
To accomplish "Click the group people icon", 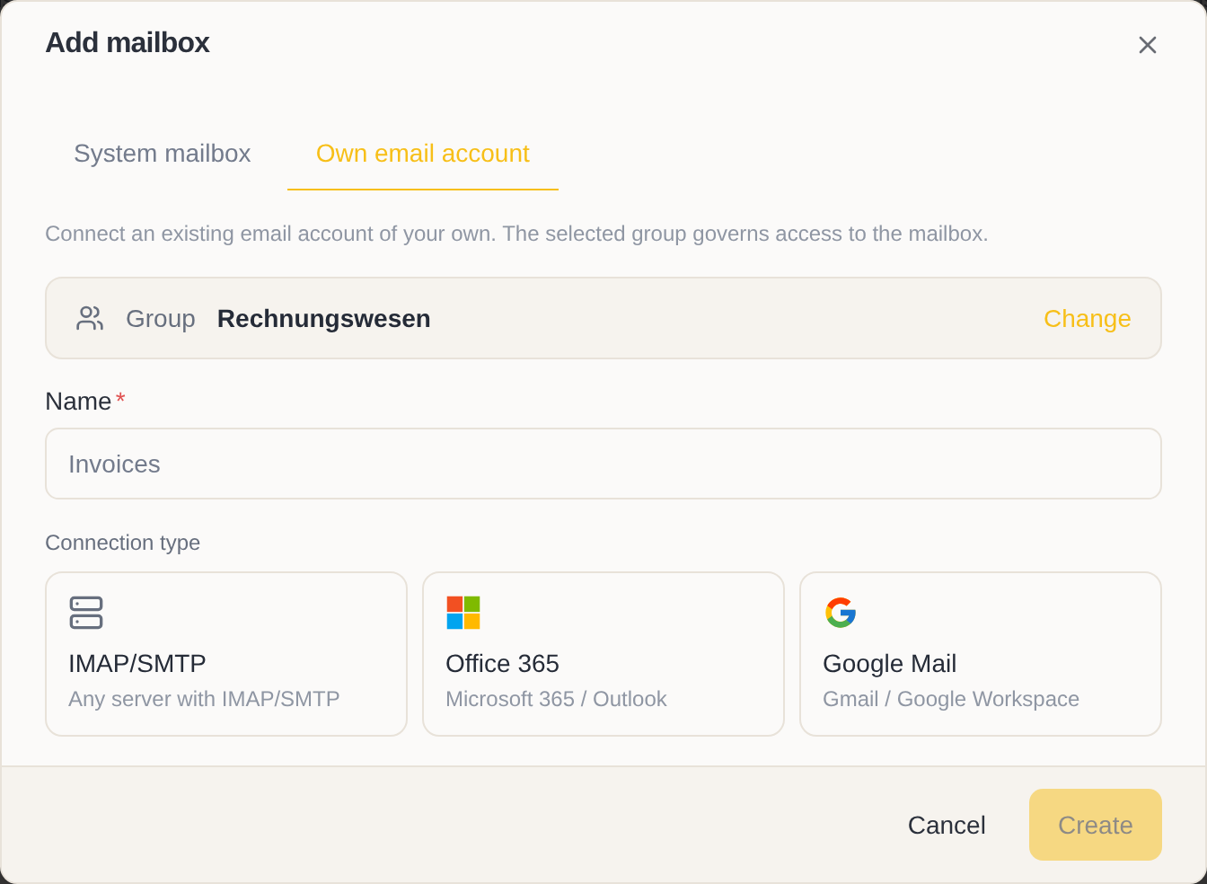I will click(x=90, y=318).
